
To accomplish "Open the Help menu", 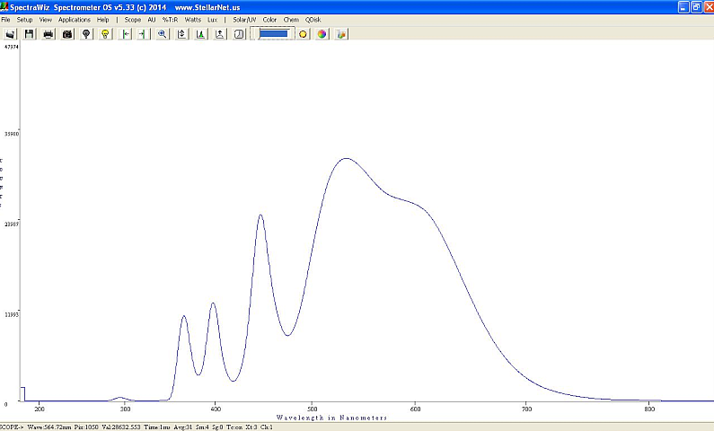I will pos(103,20).
